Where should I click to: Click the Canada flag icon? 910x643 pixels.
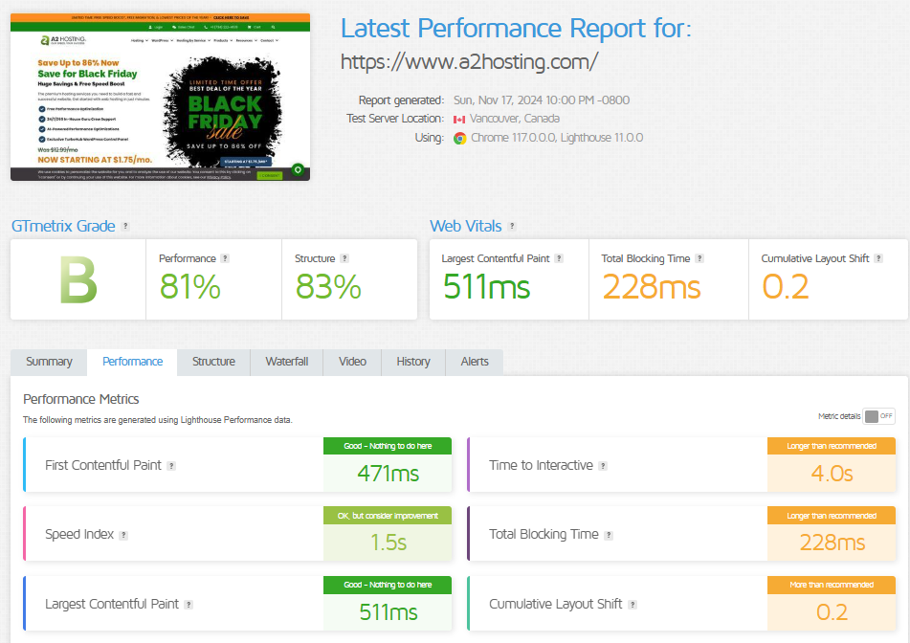tap(459, 120)
